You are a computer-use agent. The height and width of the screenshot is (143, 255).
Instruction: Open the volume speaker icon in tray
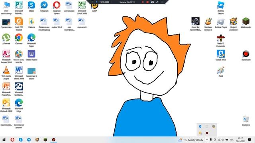point(223,140)
